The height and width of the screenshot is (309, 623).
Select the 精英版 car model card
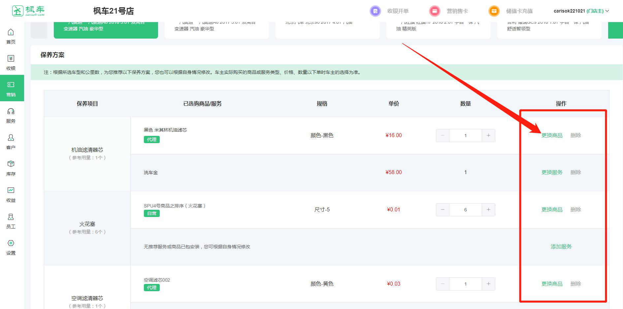point(439,30)
